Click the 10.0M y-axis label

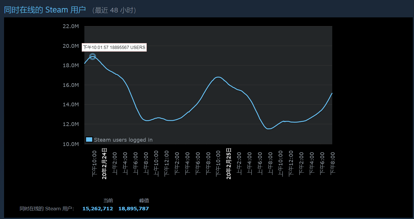(x=71, y=144)
